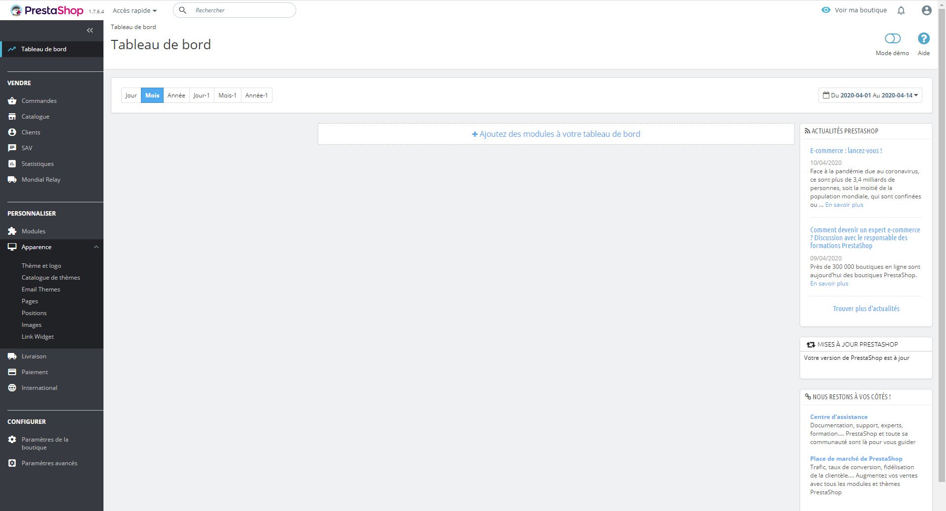Click the Clients person icon
The width and height of the screenshot is (946, 511).
coord(12,132)
